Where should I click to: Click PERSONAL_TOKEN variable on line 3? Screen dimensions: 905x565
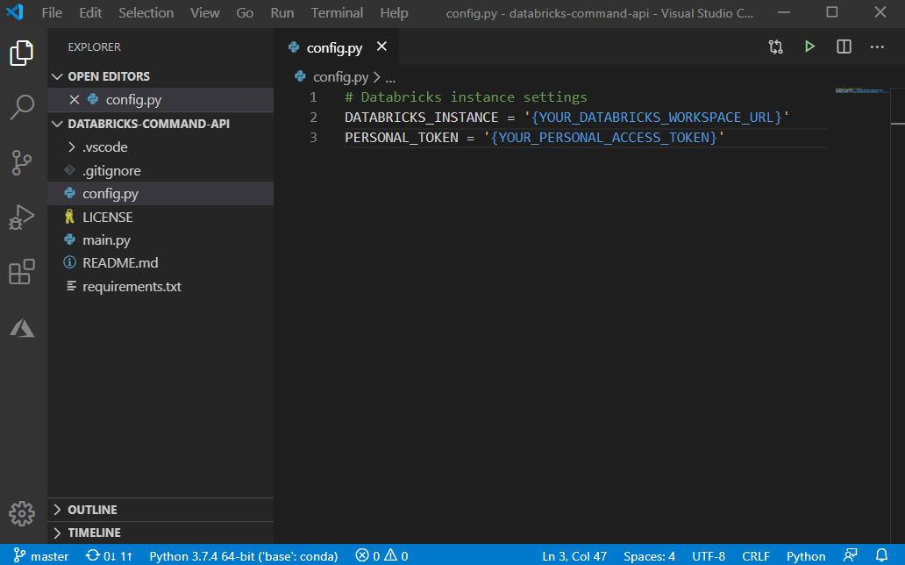pos(401,138)
